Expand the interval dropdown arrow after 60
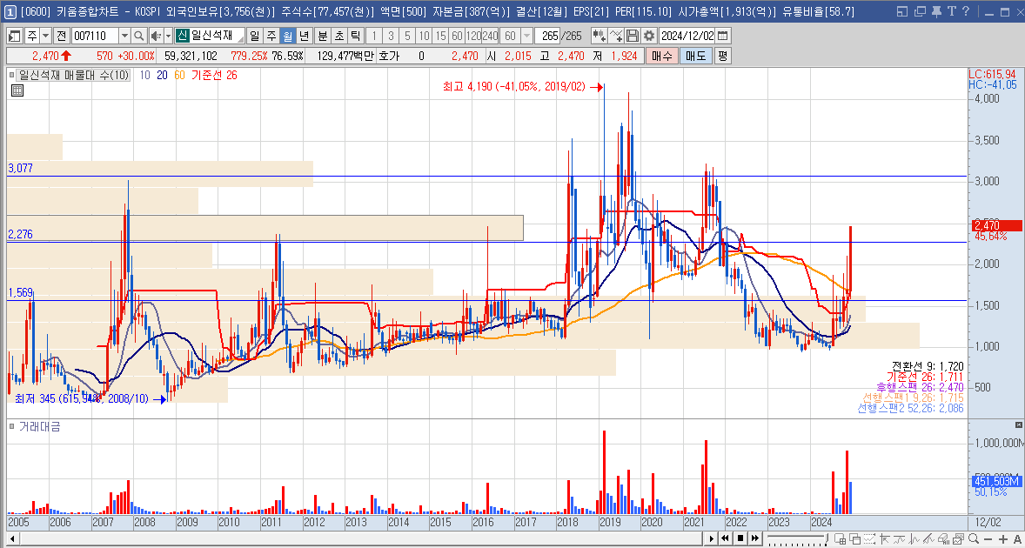This screenshot has width=1025, height=548. pyautogui.click(x=526, y=36)
